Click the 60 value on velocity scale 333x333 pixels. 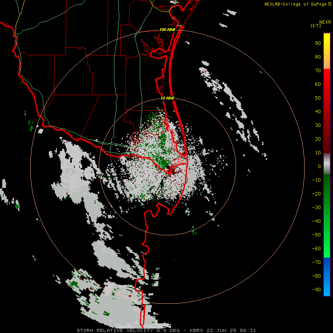[x=318, y=84]
